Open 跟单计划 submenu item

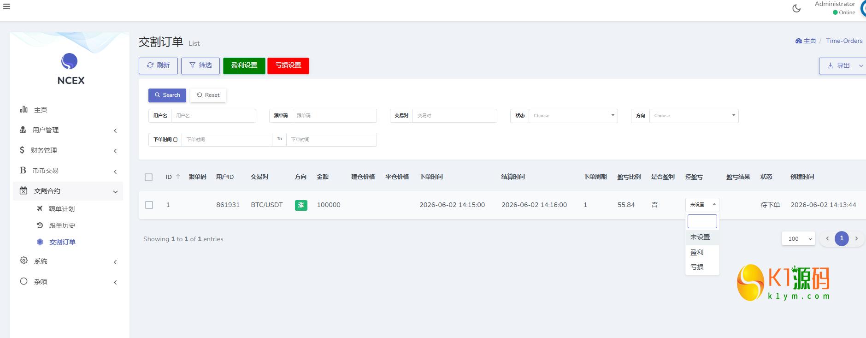tap(62, 209)
